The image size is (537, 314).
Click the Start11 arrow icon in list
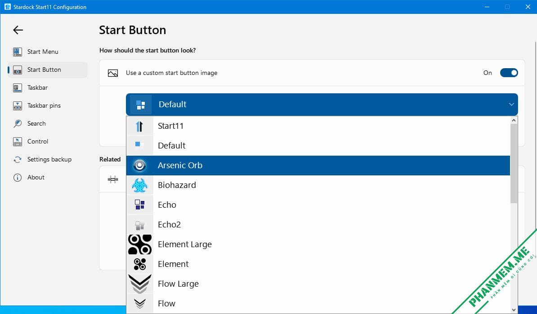(139, 126)
